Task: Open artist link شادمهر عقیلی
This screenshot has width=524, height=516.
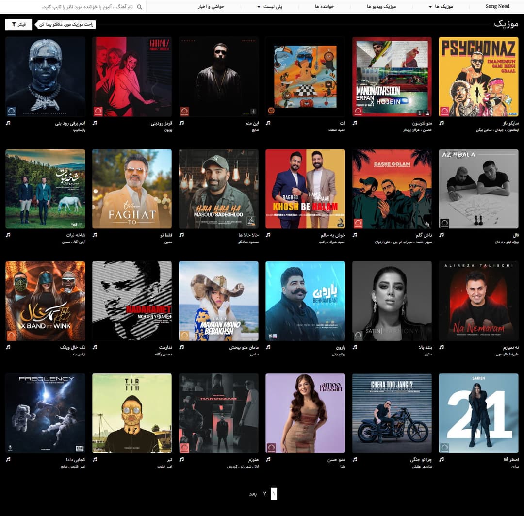Action: 422,466
